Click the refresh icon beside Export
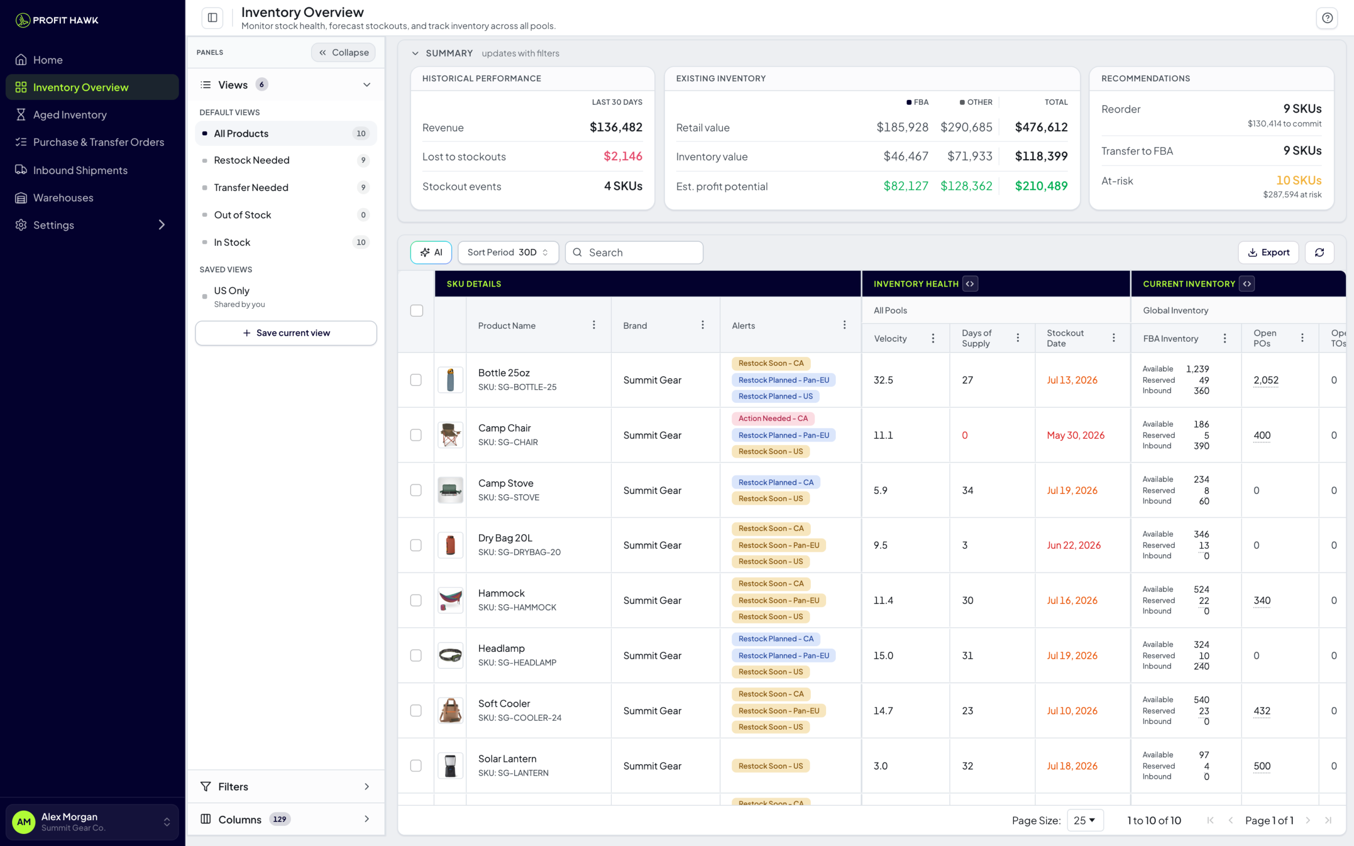The width and height of the screenshot is (1354, 846). pos(1319,252)
